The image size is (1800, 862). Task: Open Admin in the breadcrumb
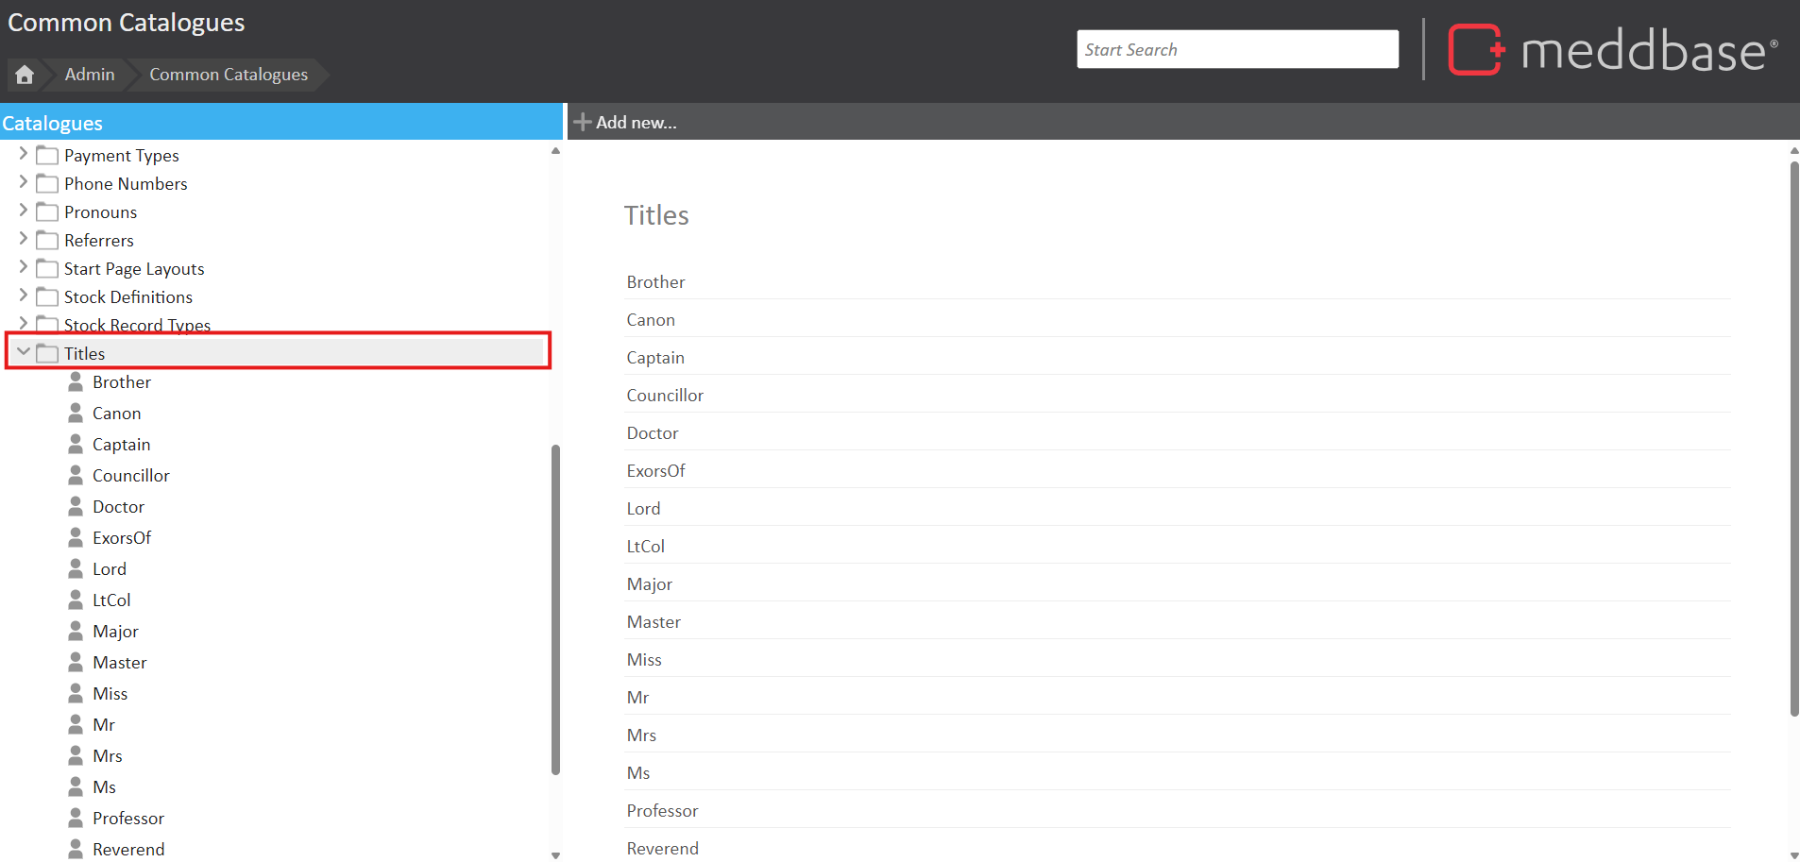pyautogui.click(x=90, y=75)
